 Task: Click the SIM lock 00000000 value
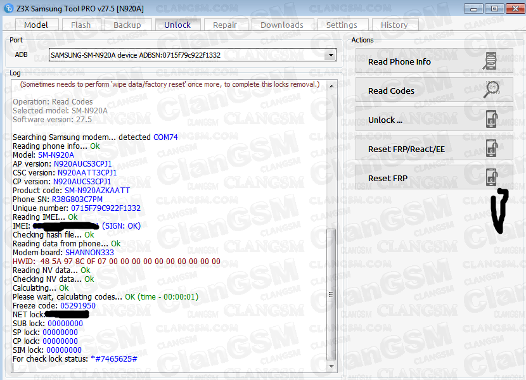64,350
